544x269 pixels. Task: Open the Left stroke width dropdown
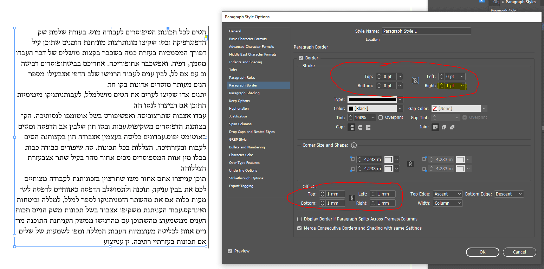pyautogui.click(x=462, y=77)
